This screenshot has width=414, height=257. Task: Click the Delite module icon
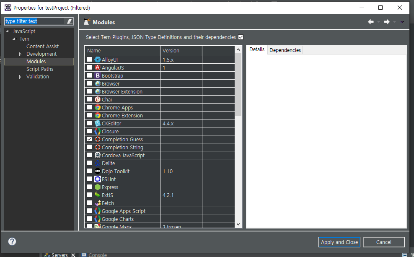[98, 163]
